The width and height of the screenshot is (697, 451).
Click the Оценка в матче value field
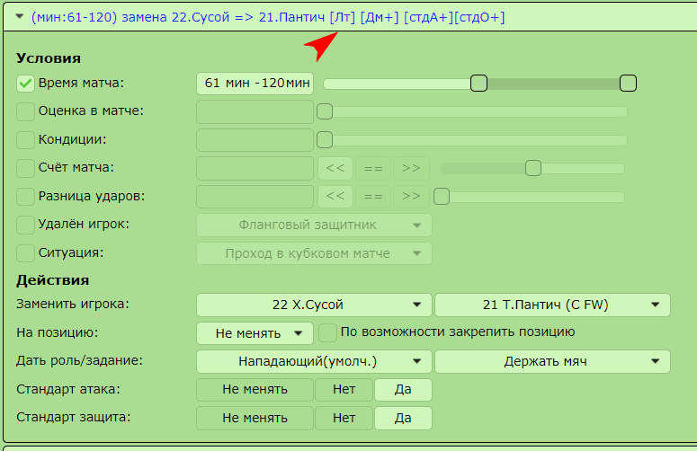(255, 112)
